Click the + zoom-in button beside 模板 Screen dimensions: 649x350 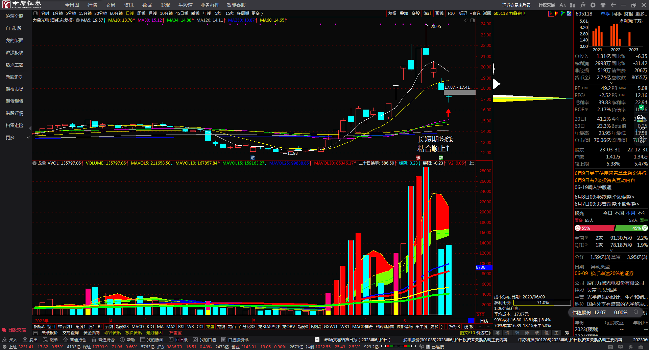pyautogui.click(x=480, y=326)
